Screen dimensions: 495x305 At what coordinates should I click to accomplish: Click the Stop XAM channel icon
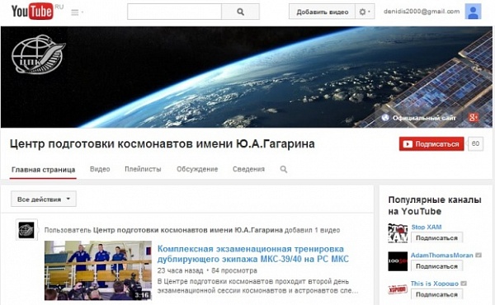click(398, 233)
